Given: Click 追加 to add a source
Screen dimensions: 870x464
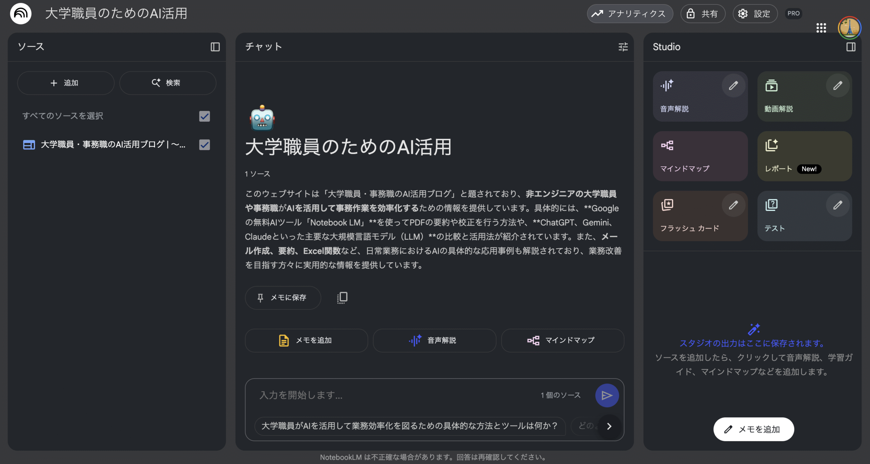Looking at the screenshot, I should (66, 83).
